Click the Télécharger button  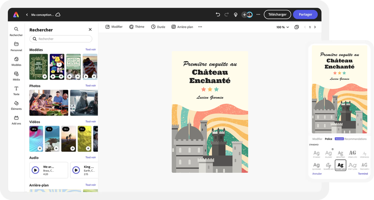[277, 14]
